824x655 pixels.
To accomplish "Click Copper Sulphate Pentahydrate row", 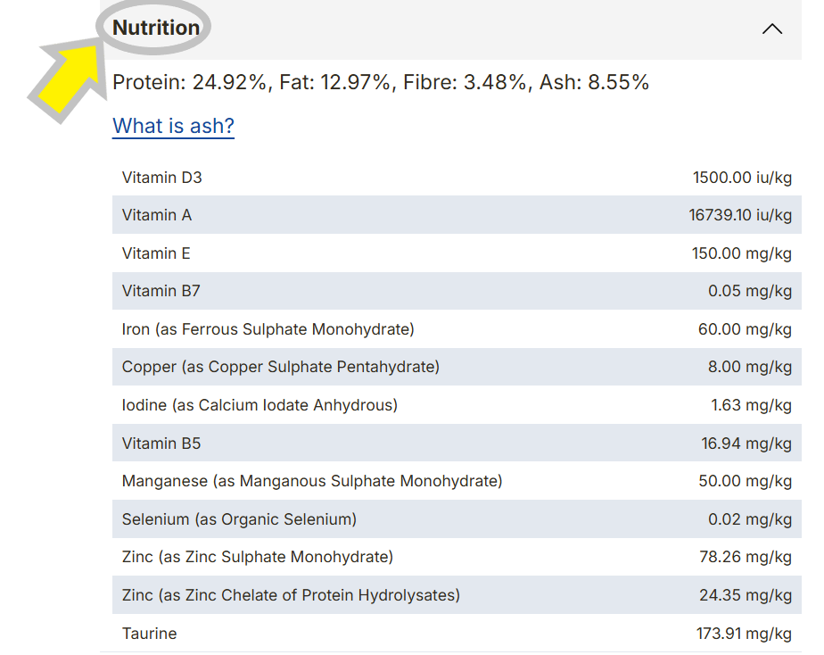I will [457, 367].
